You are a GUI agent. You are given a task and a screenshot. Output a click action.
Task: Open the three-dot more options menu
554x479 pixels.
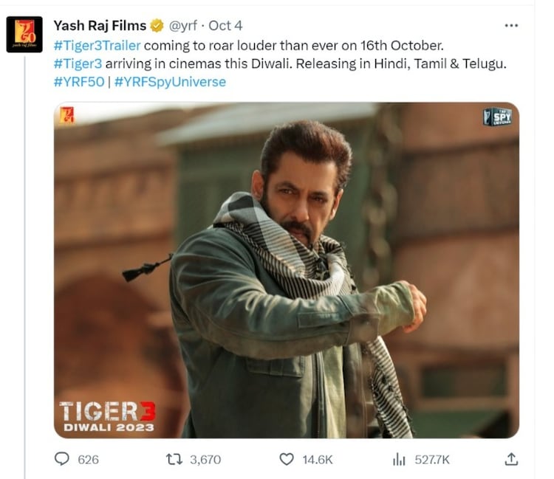coord(510,26)
